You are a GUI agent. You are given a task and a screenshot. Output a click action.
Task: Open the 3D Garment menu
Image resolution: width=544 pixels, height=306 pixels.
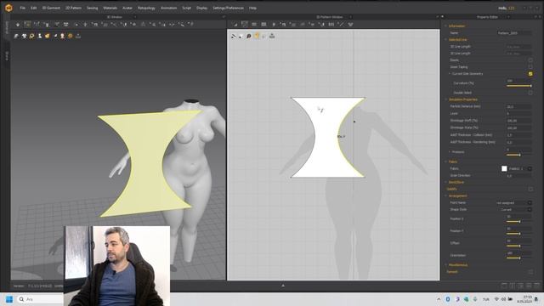tap(51, 8)
